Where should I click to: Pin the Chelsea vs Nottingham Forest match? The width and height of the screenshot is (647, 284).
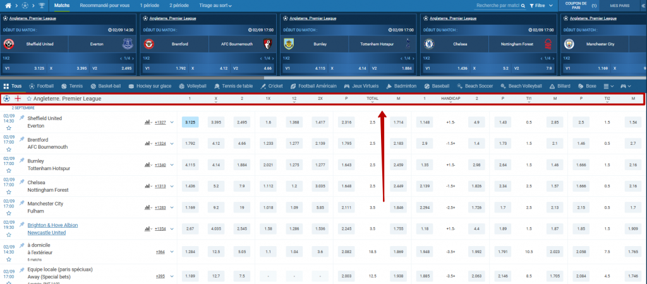[21, 182]
